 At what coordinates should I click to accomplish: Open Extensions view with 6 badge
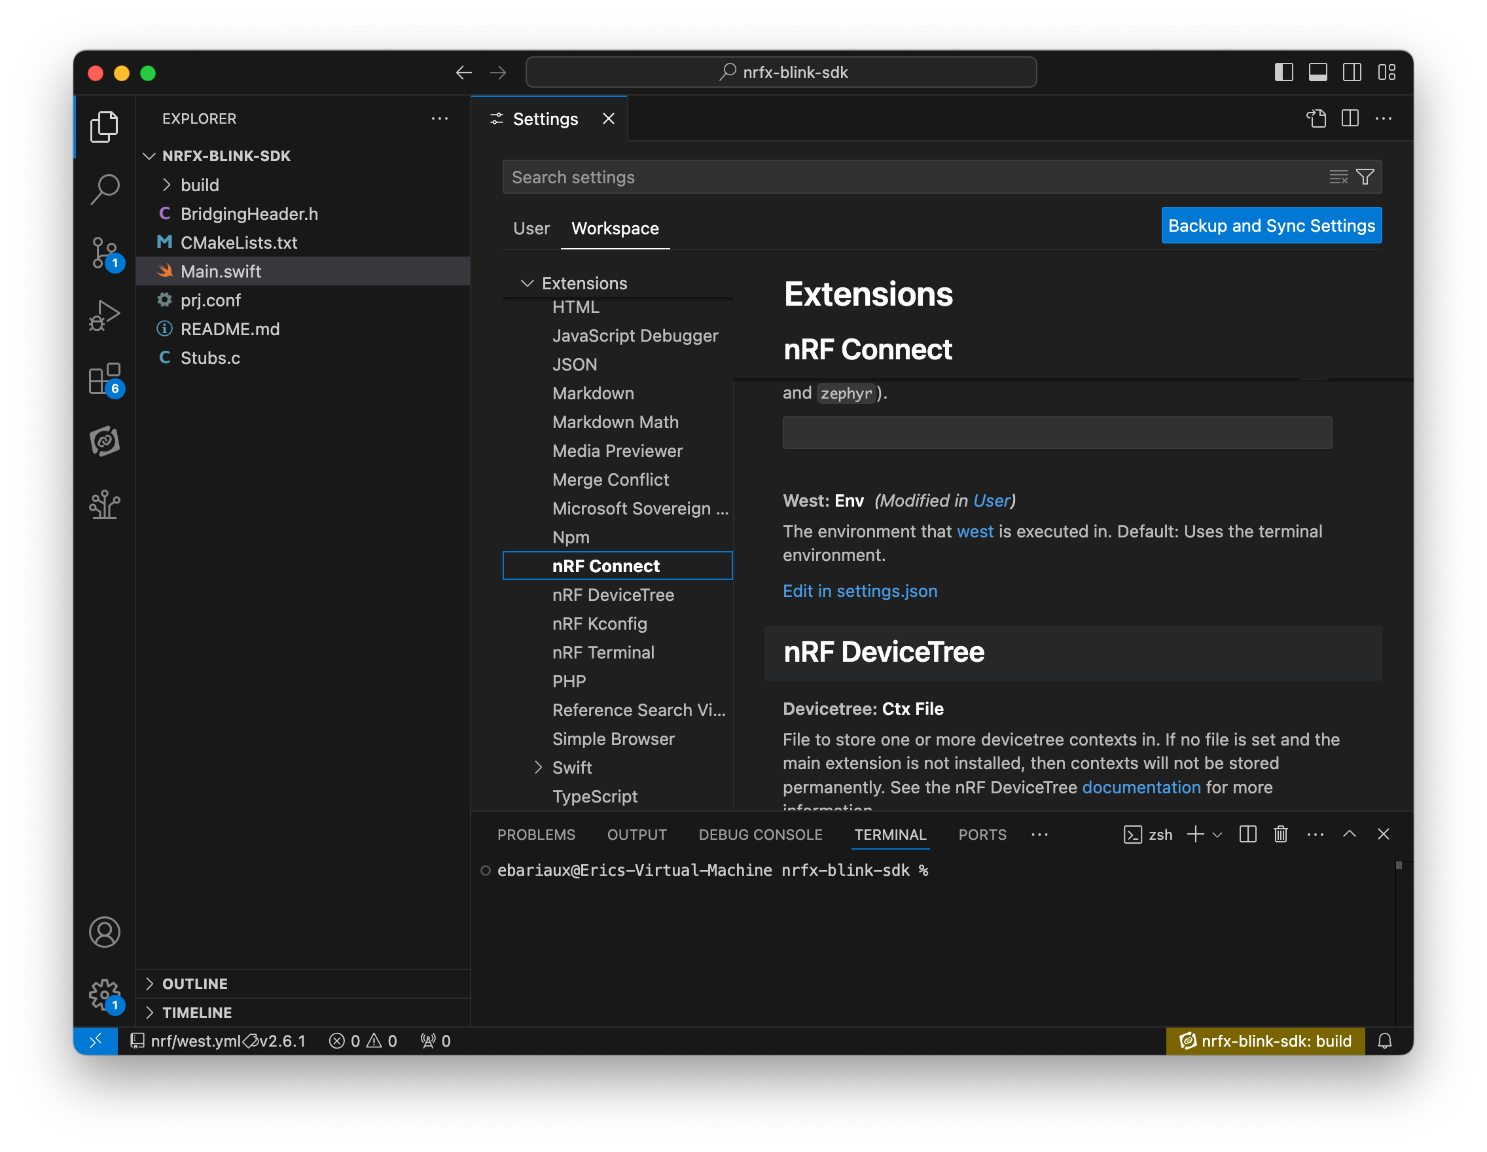(105, 379)
